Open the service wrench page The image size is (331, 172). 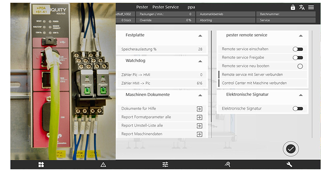pos(289,165)
